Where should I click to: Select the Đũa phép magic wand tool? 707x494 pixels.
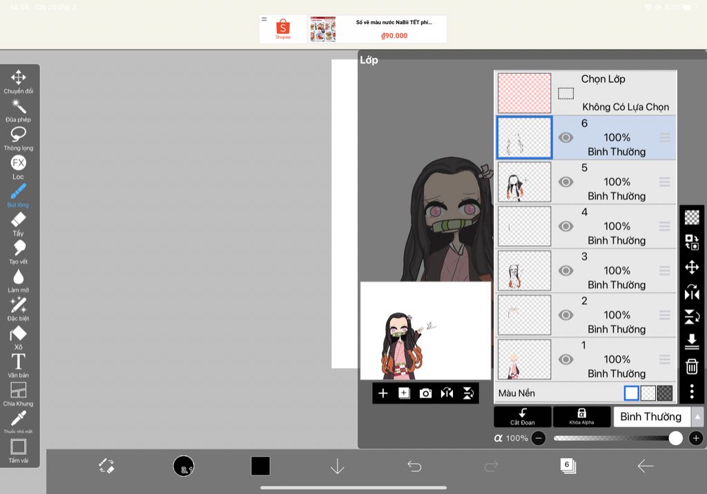click(x=18, y=111)
